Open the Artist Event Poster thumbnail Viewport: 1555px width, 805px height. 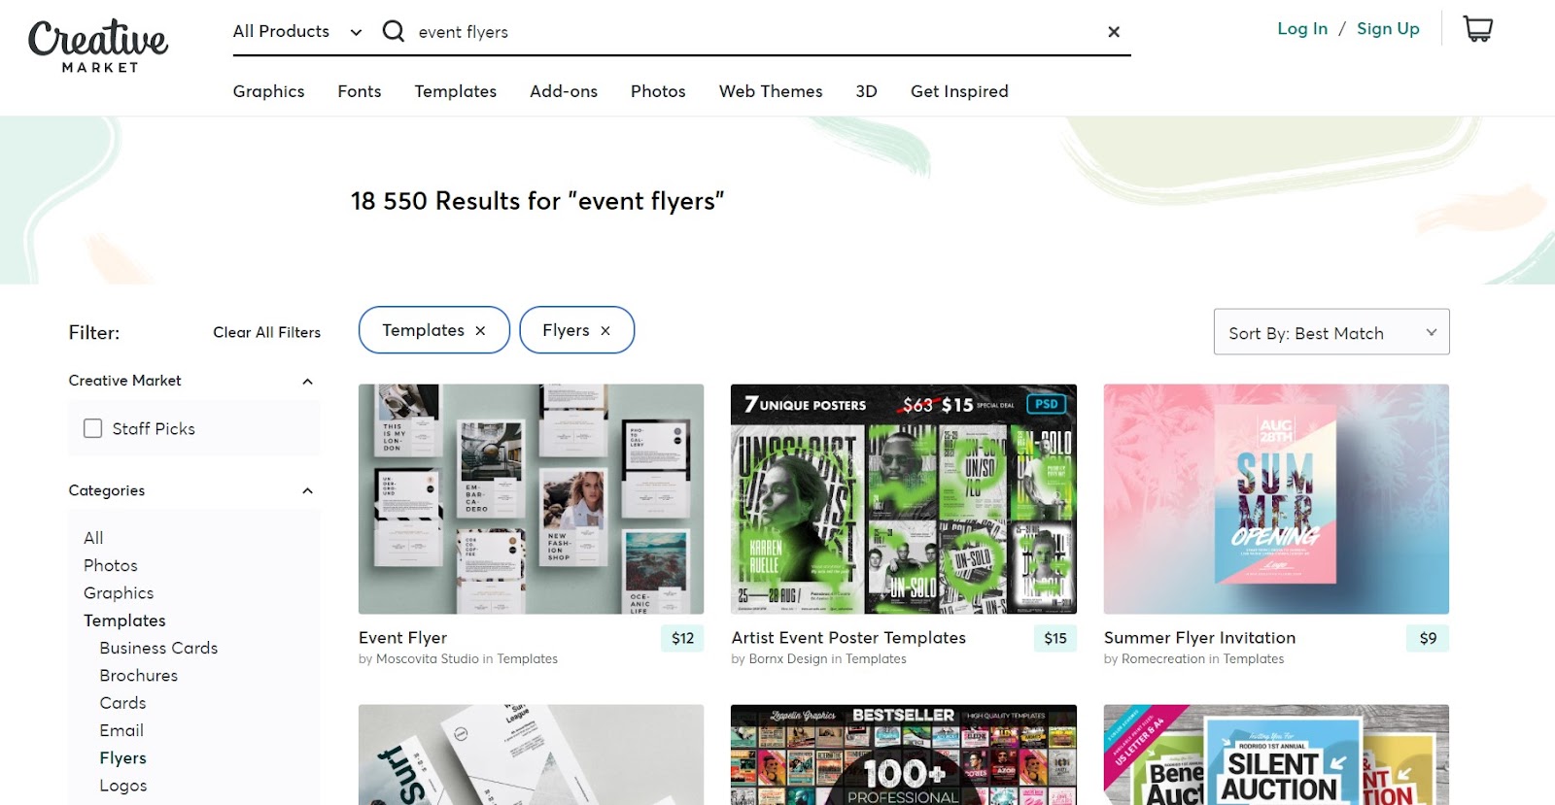(x=904, y=499)
